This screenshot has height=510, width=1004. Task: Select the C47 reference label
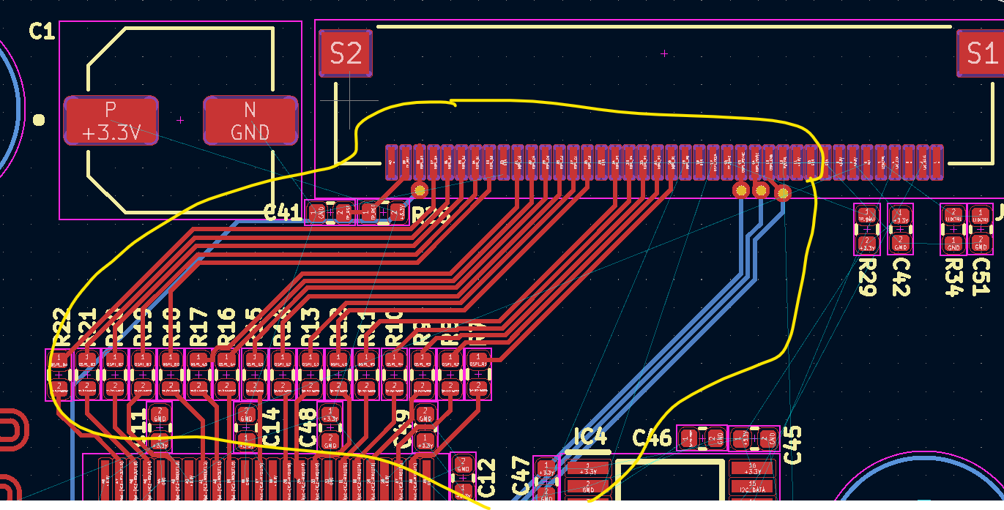521,476
